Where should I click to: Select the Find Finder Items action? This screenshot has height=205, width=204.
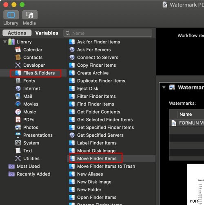coord(95,104)
